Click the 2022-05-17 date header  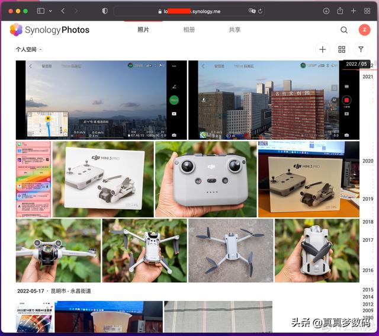(x=30, y=291)
